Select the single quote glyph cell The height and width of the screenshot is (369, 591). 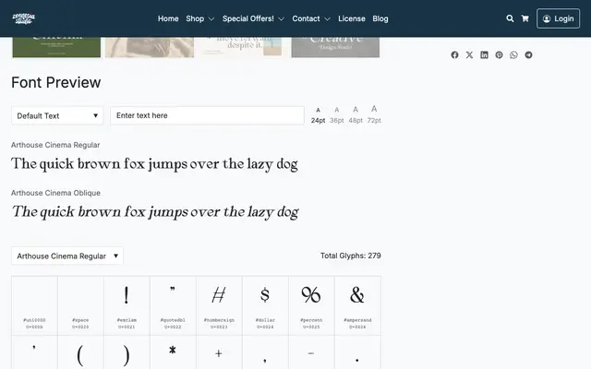coord(34,352)
